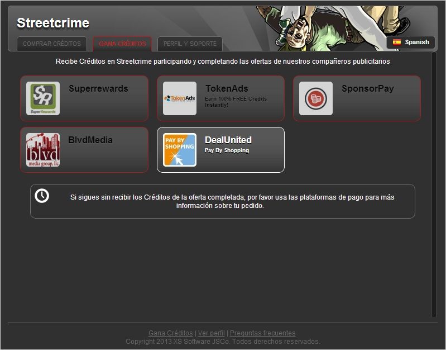This screenshot has height=350, width=446.
Task: Switch to the Perfil y Soporte tab
Action: [190, 44]
